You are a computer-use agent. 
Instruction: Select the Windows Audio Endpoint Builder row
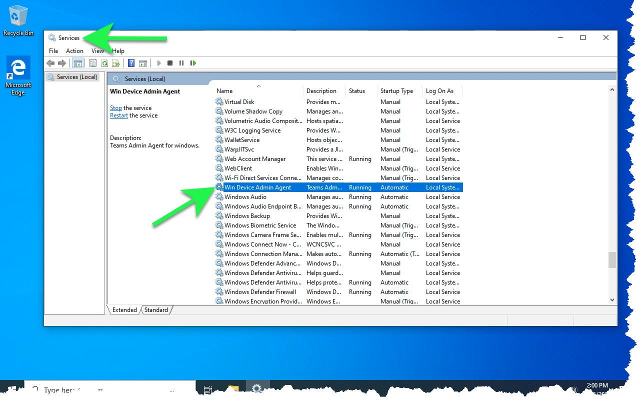(x=338, y=206)
